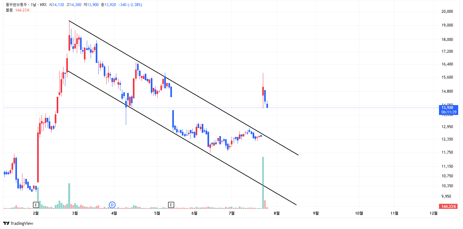Viewport: 463px width, 229px height.
Task: Click the 11,750 price axis label
Action: tap(447, 152)
